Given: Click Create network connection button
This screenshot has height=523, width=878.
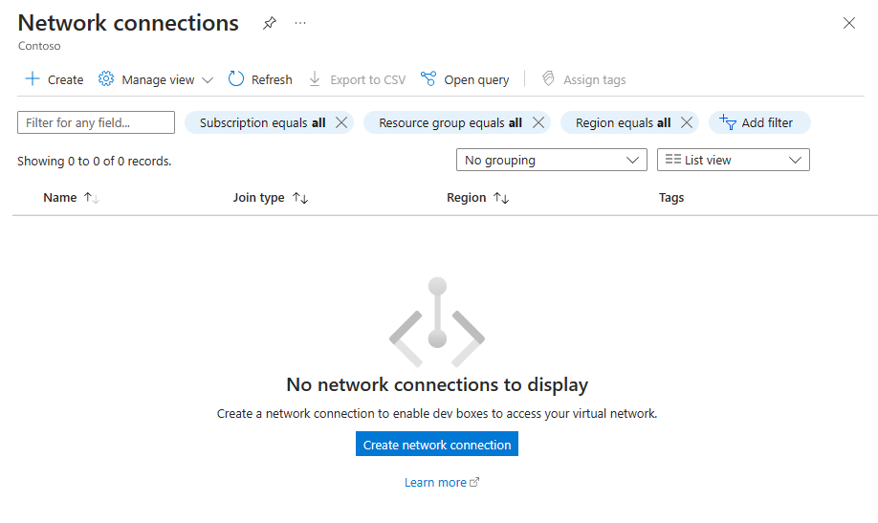Looking at the screenshot, I should (437, 444).
